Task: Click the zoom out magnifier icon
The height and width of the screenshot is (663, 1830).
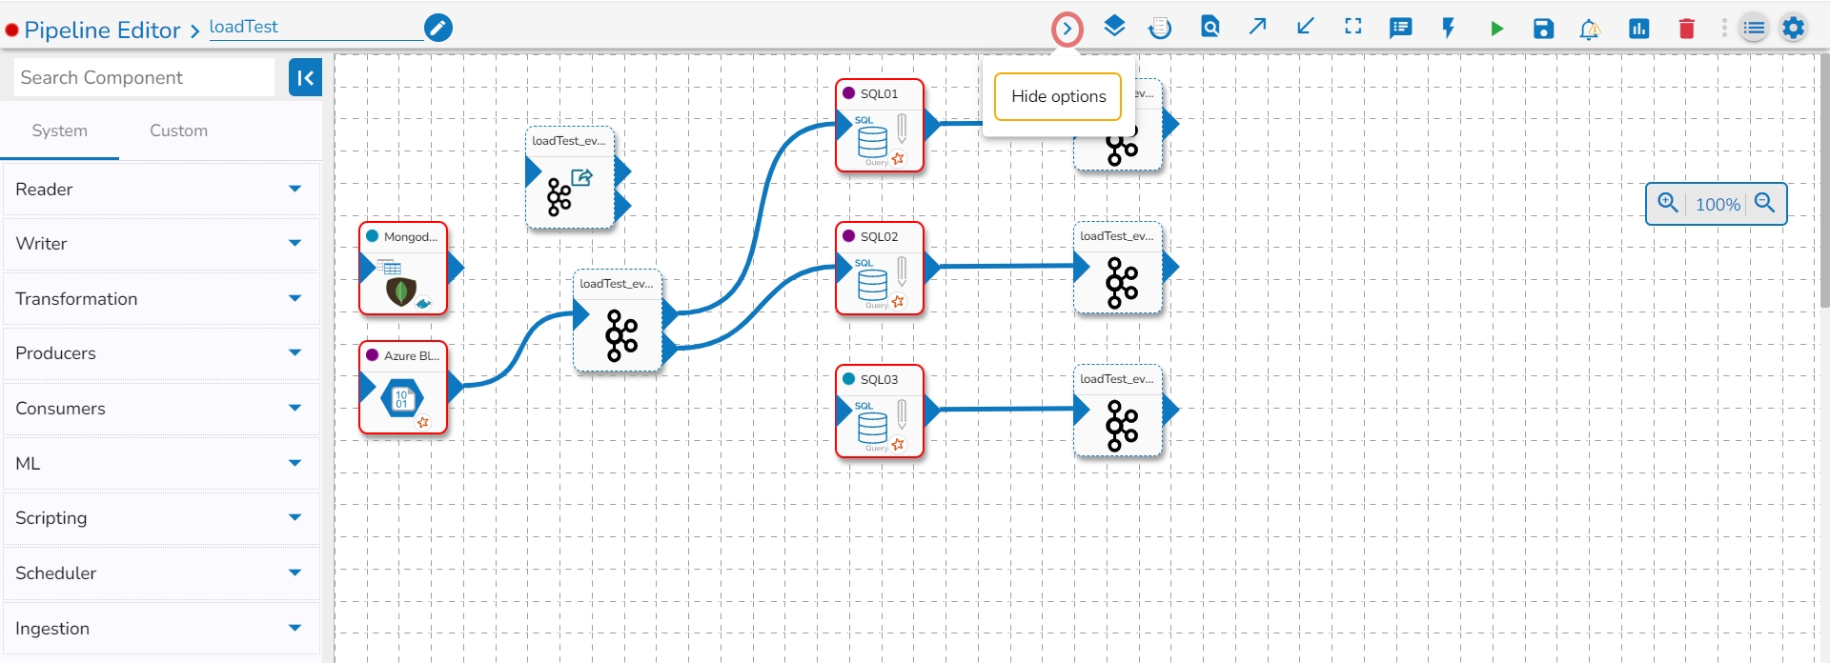Action: click(x=1765, y=203)
